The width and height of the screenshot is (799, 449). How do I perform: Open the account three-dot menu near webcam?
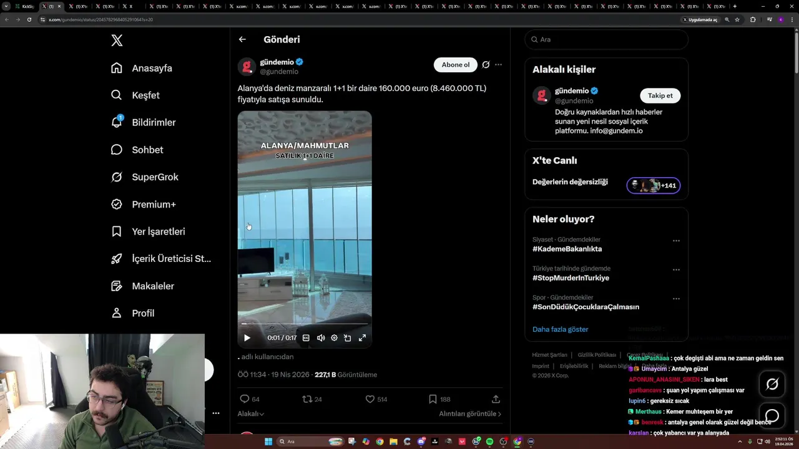[215, 413]
